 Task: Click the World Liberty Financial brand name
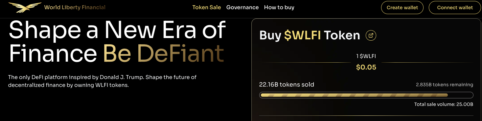[75, 7]
